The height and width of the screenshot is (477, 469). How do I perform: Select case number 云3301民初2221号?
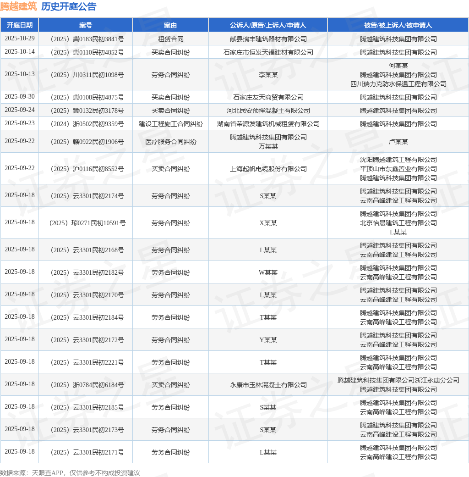87,363
